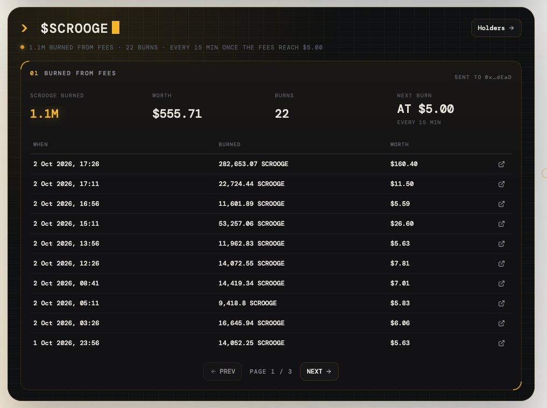
Task: Click '2 Oct 2026, 08:41' date cell
Action: click(66, 283)
